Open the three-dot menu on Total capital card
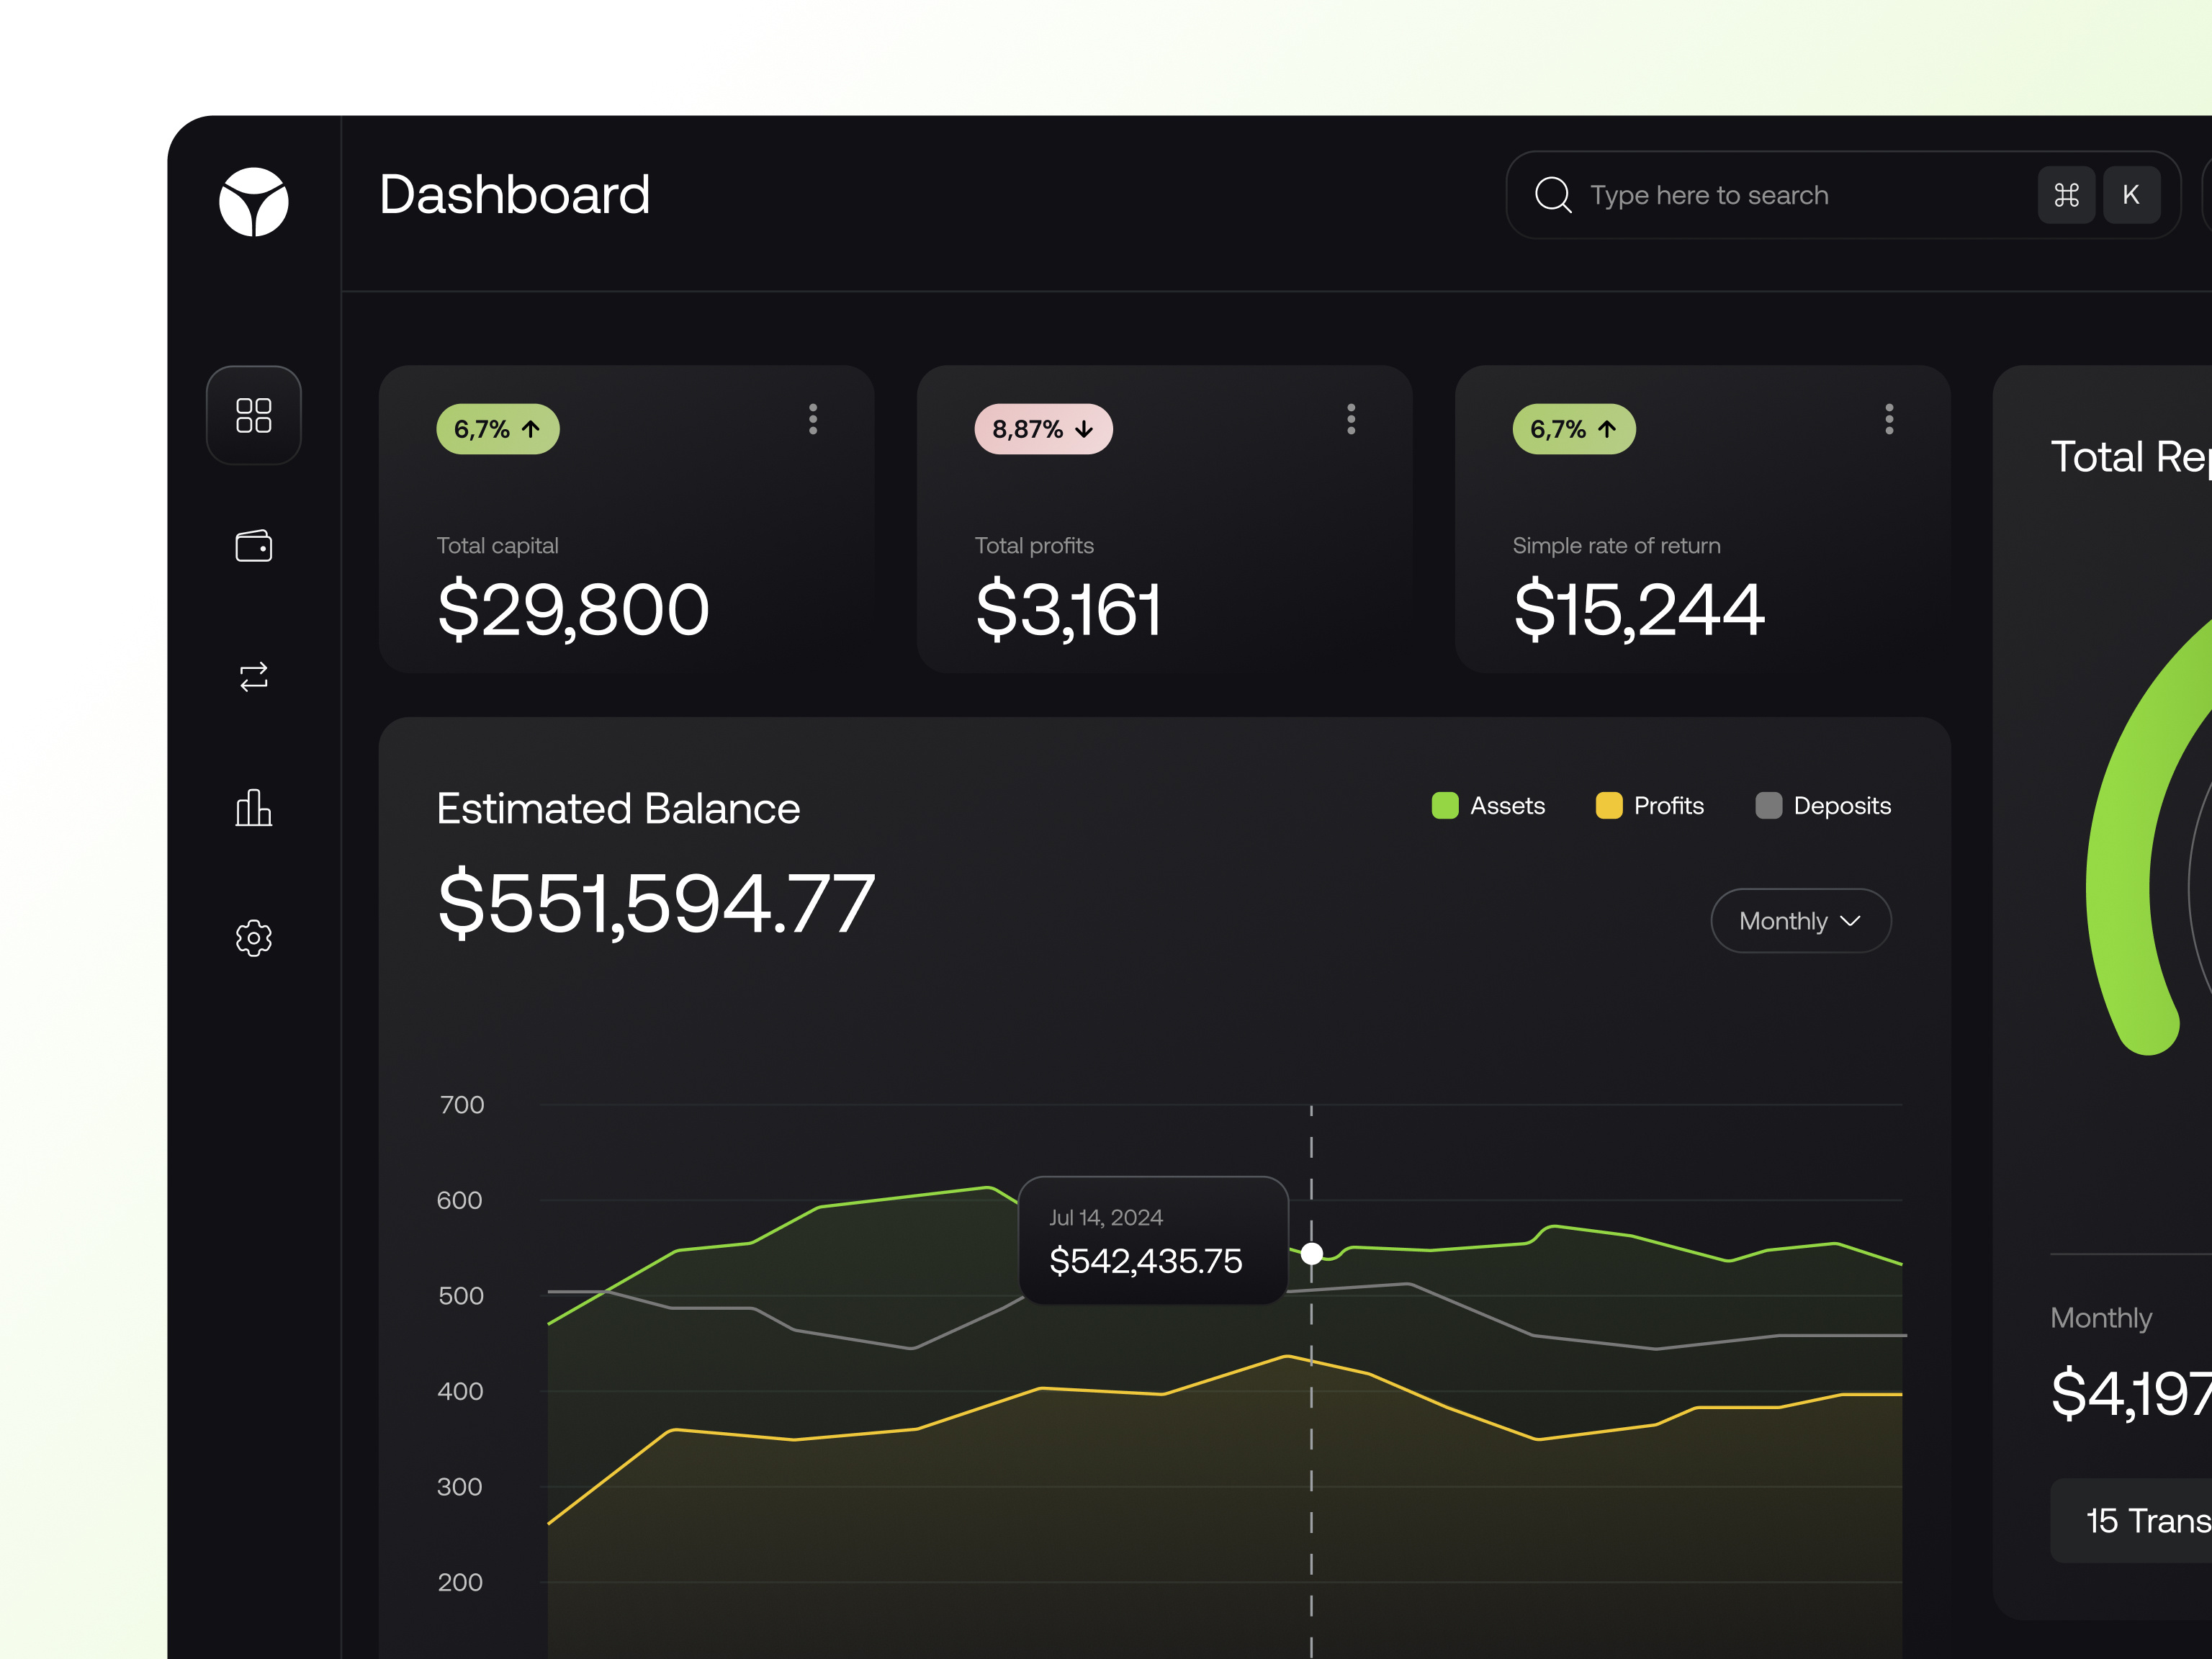This screenshot has width=2212, height=1659. click(813, 420)
